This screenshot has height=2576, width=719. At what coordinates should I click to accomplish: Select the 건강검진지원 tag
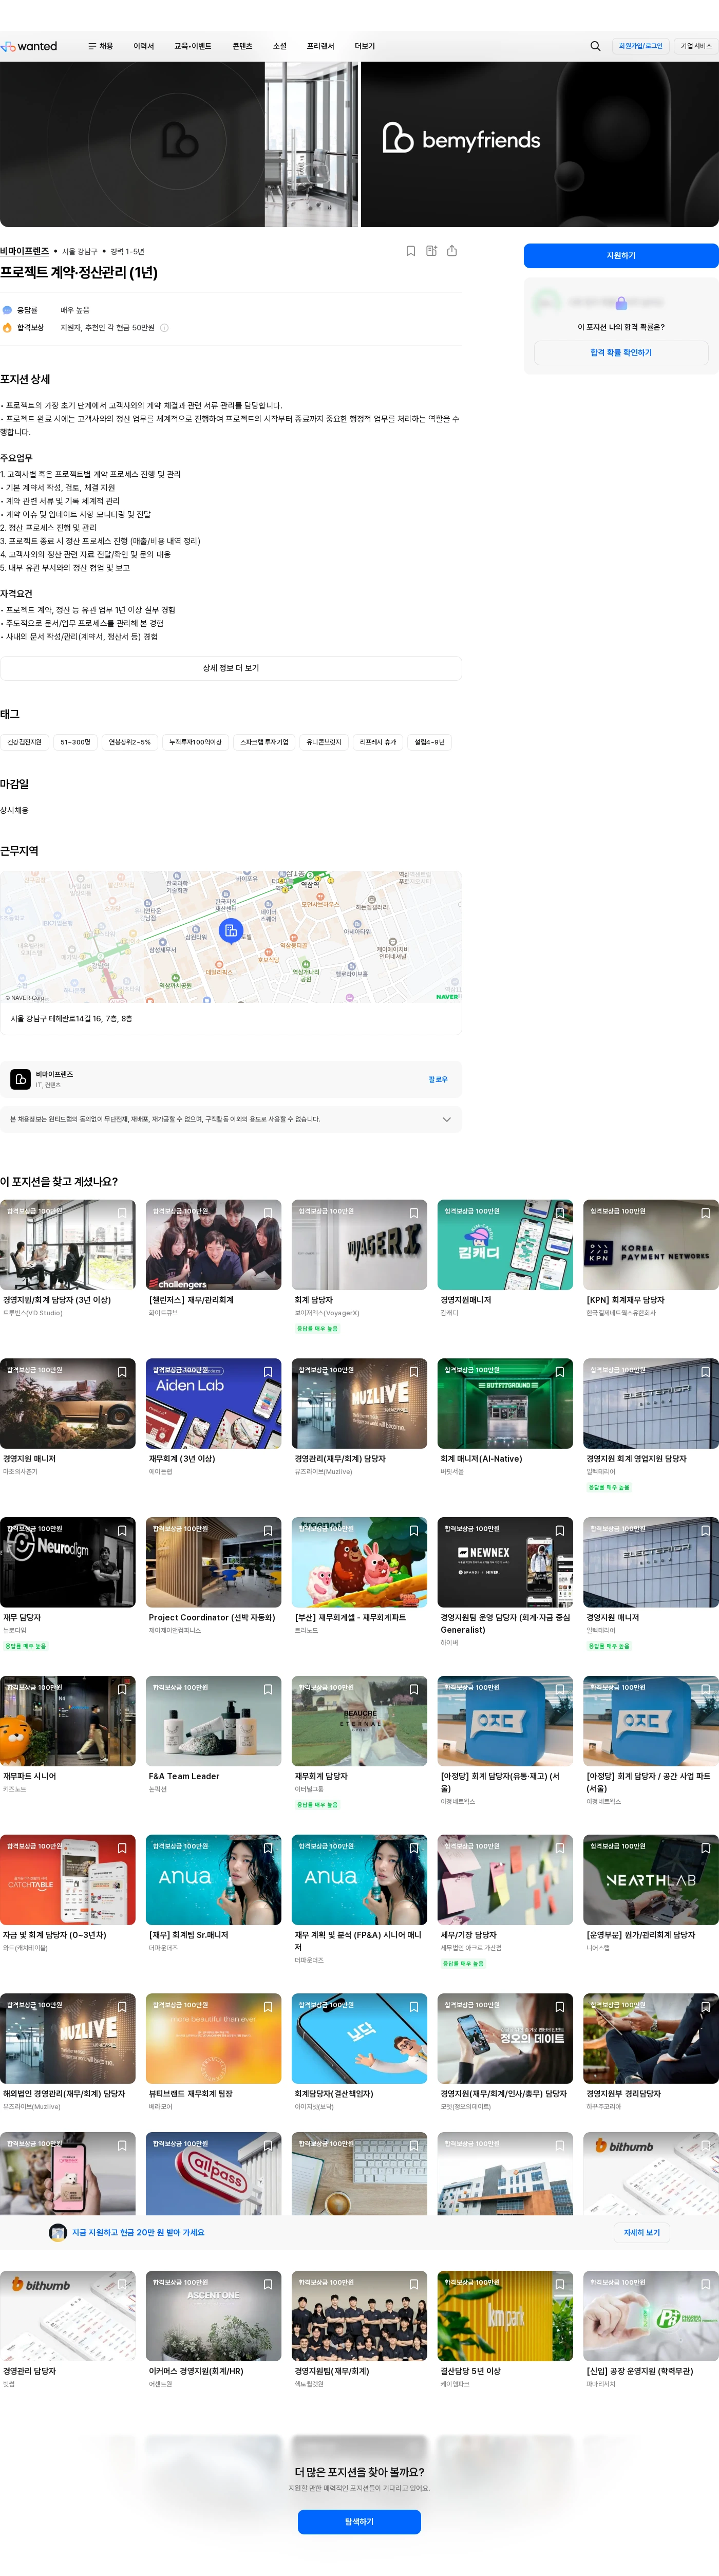[x=25, y=742]
